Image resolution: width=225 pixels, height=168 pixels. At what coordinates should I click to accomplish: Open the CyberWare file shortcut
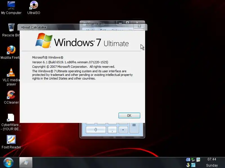click(x=11, y=122)
